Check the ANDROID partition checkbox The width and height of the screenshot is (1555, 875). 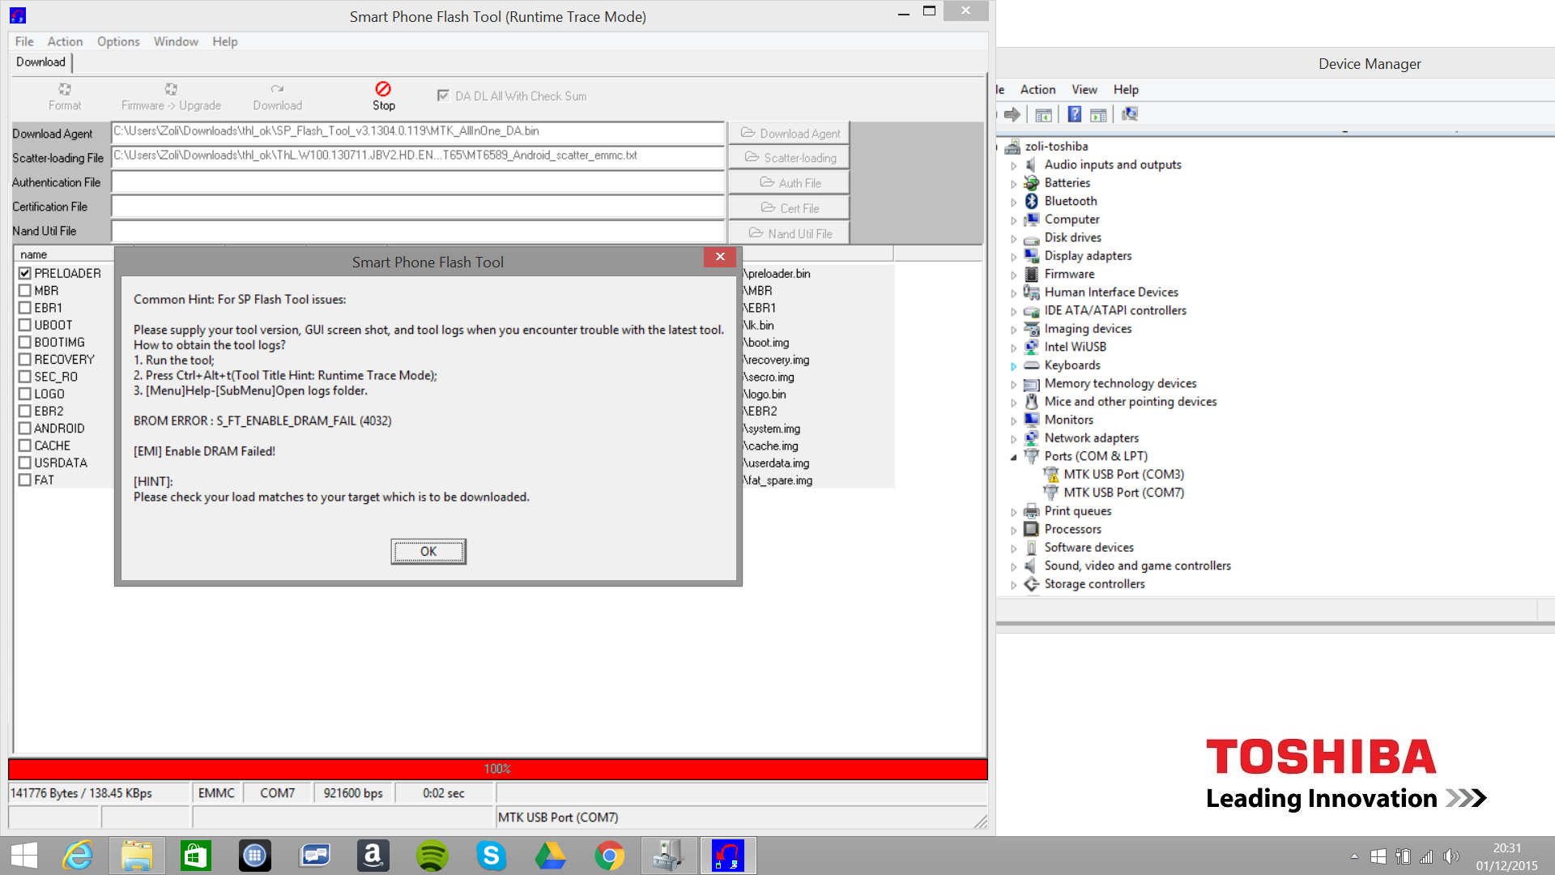[25, 429]
